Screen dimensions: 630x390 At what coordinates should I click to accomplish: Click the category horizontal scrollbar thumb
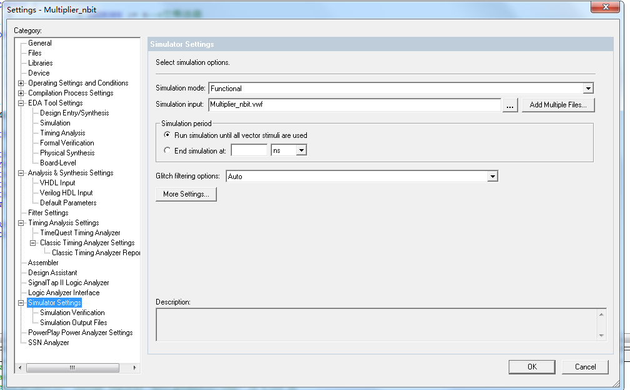point(72,368)
